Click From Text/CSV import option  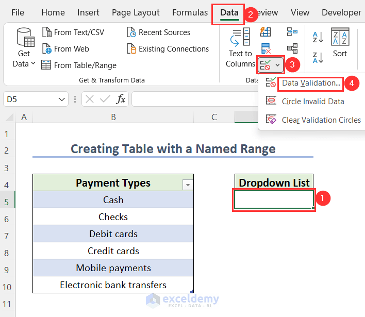73,32
